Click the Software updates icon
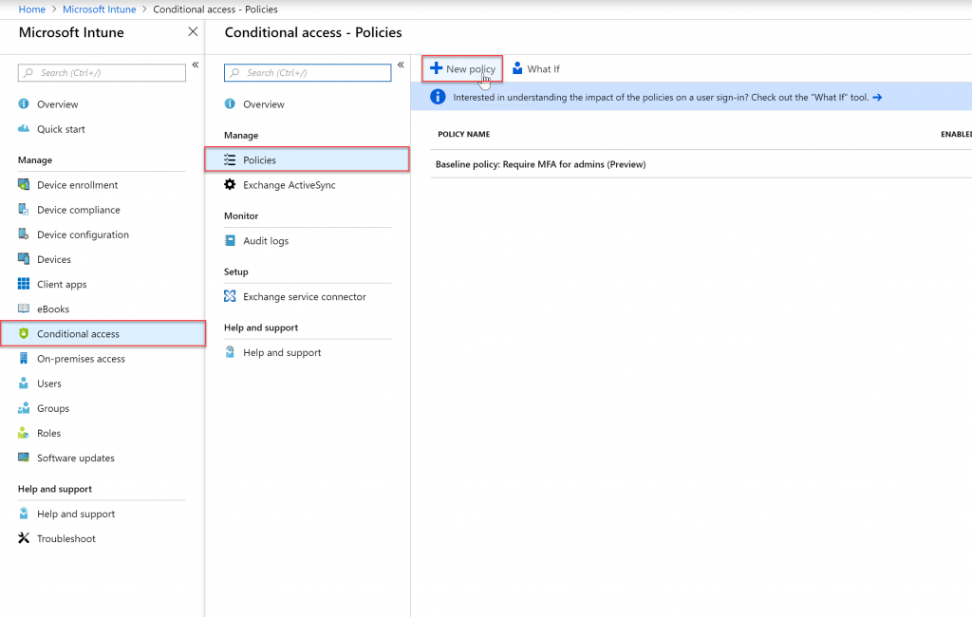 tap(24, 457)
